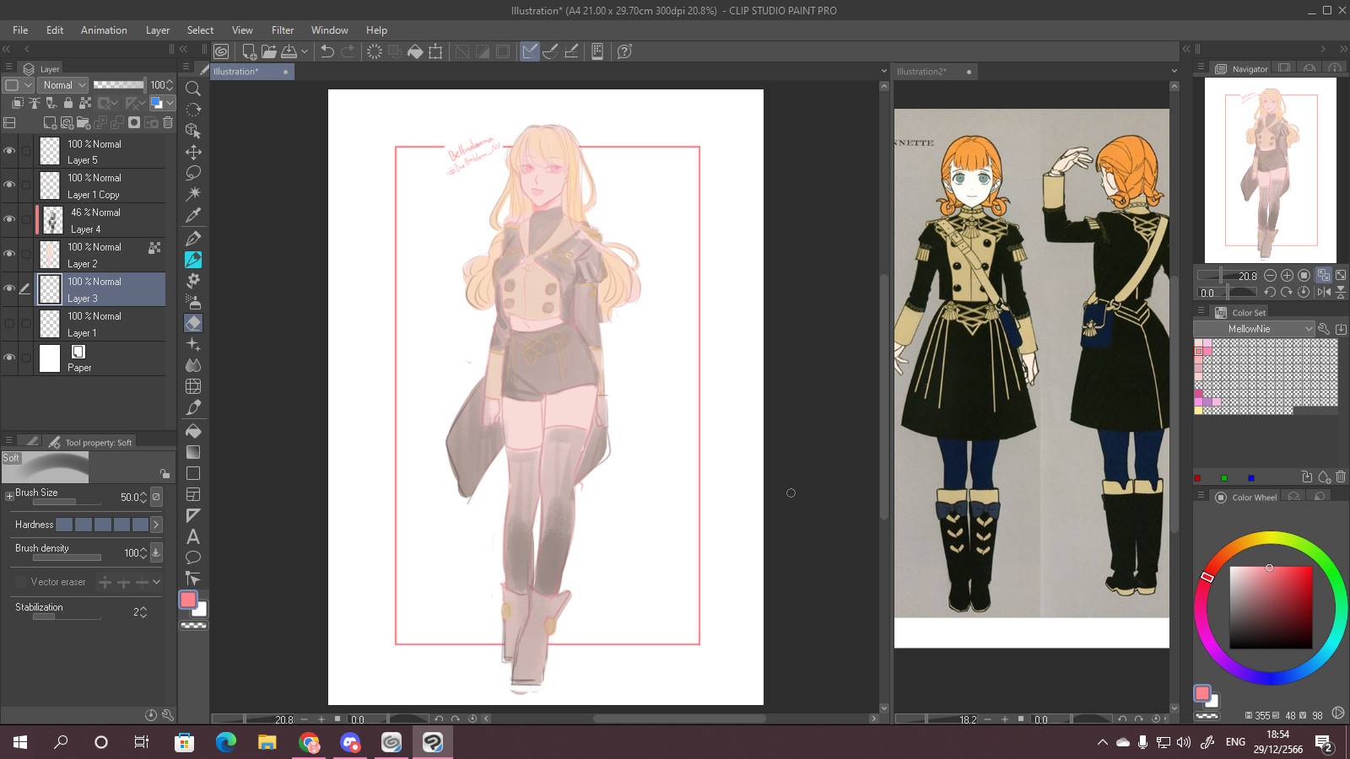1350x759 pixels.
Task: Open File Explorer from taskbar
Action: 267,742
